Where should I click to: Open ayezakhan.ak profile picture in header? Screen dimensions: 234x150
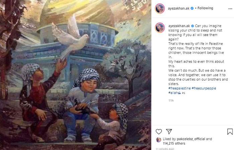pyautogui.click(x=160, y=9)
